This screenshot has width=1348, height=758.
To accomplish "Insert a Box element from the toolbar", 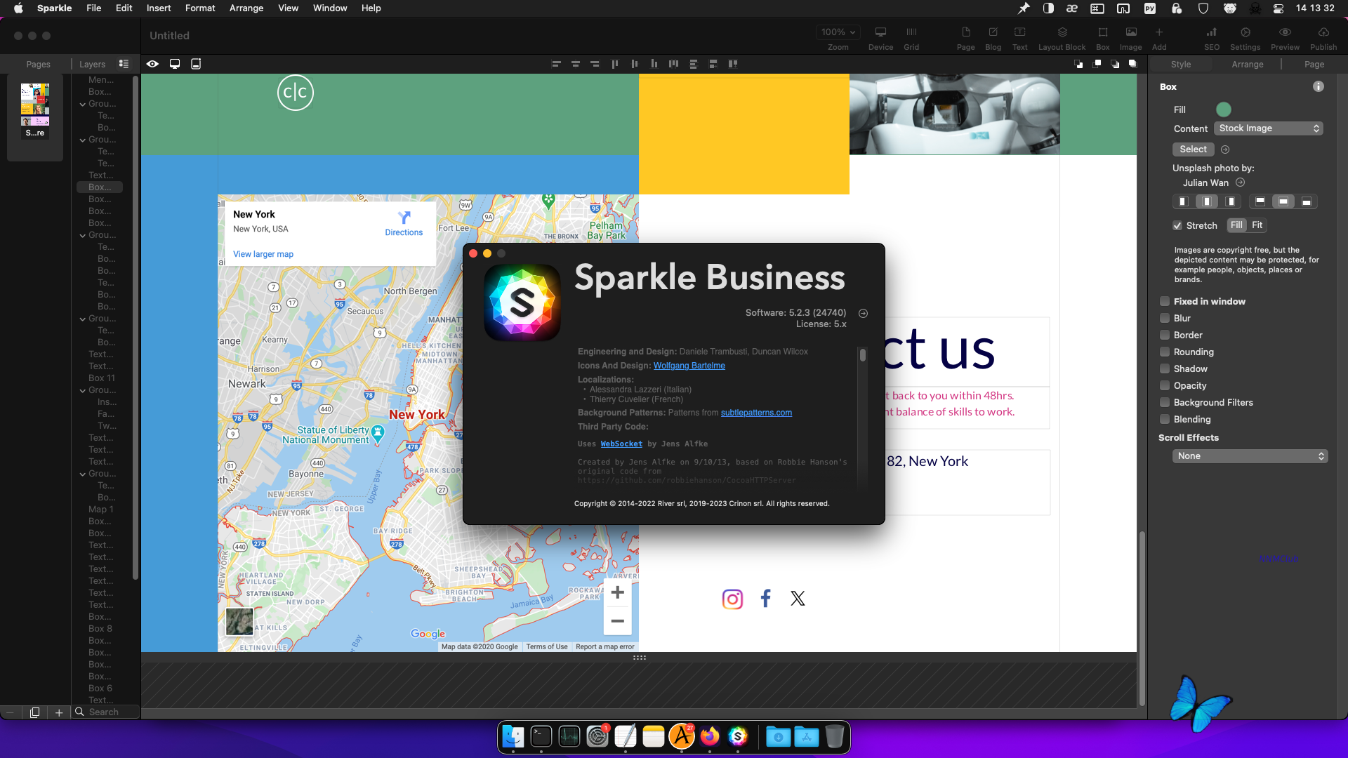I will (x=1103, y=38).
